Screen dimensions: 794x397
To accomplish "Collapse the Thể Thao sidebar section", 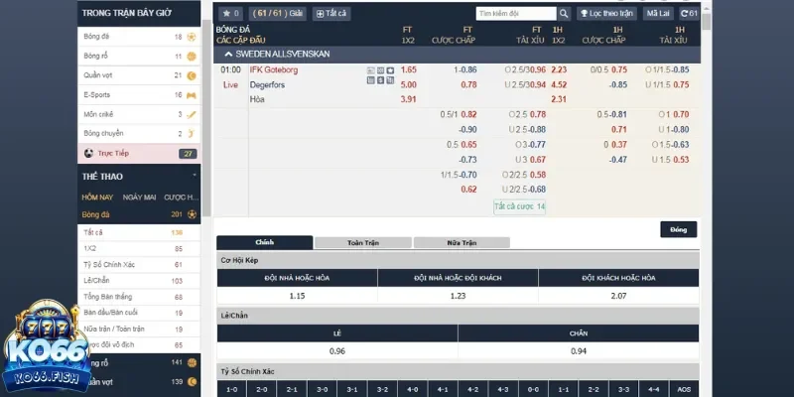I will 193,177.
